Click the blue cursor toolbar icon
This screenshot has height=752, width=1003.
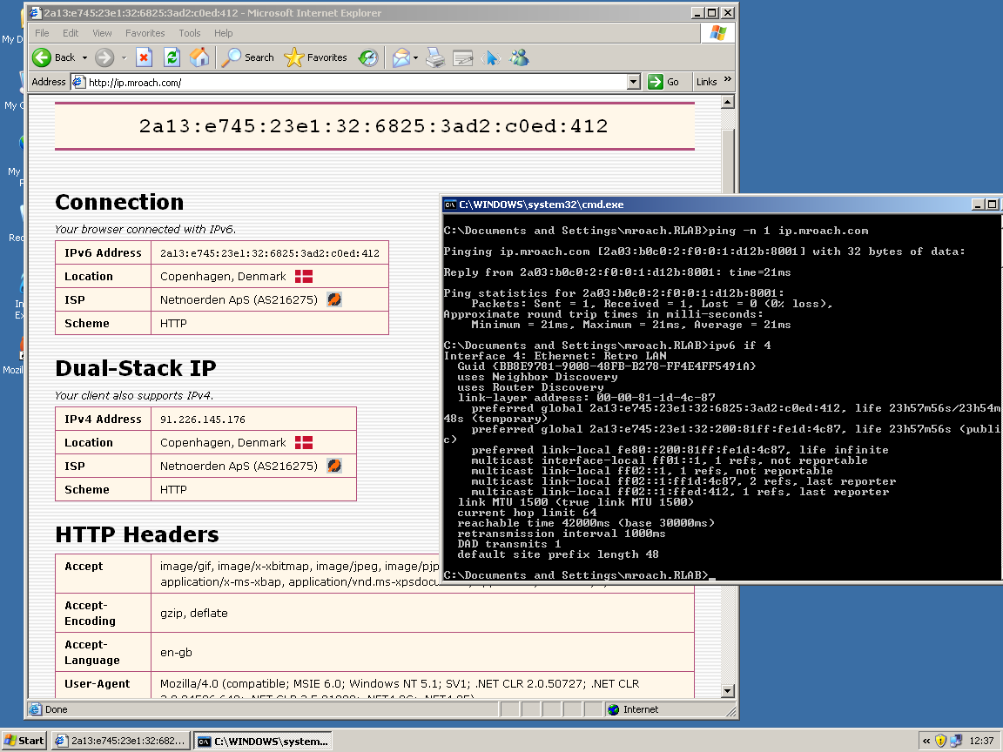click(x=491, y=57)
